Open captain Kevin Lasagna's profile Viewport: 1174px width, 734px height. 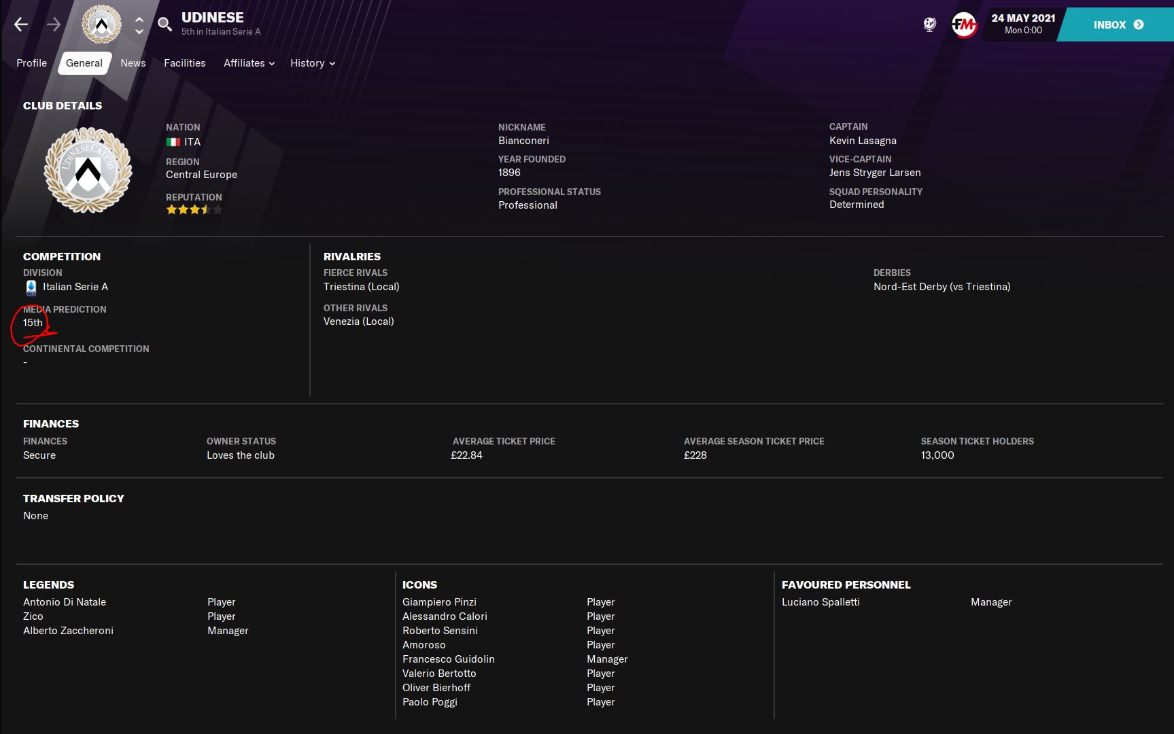pyautogui.click(x=862, y=141)
